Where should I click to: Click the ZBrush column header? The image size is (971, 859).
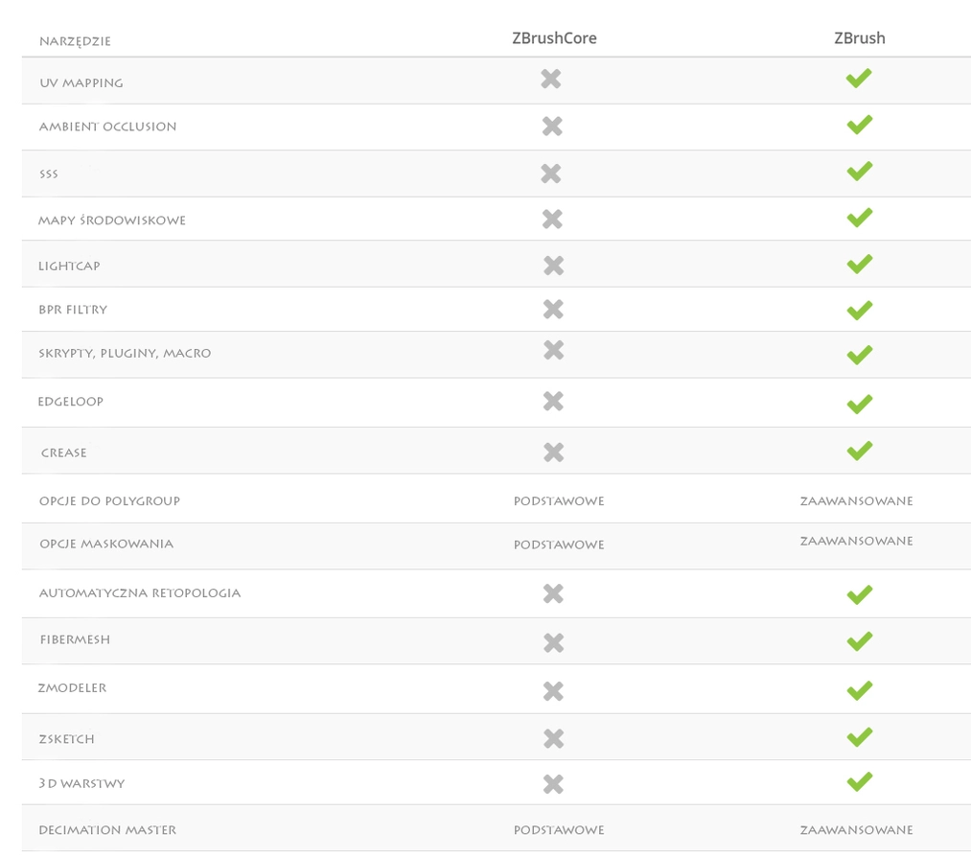860,38
